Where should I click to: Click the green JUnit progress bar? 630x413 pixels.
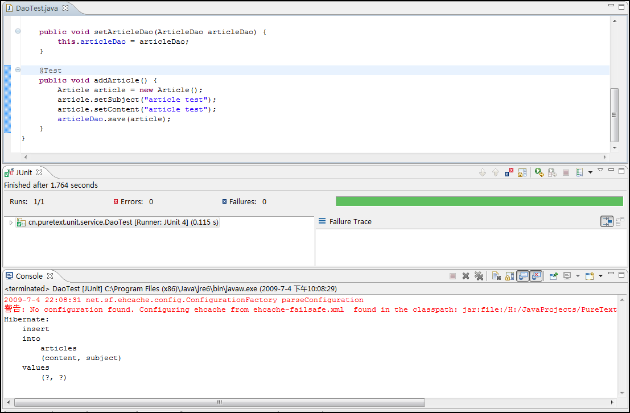click(x=479, y=201)
